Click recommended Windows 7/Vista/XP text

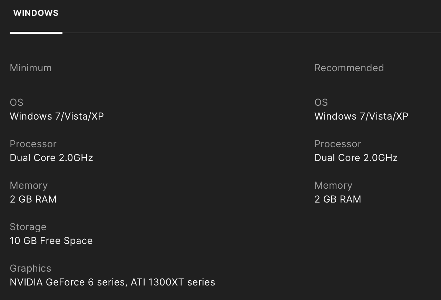[x=361, y=116]
